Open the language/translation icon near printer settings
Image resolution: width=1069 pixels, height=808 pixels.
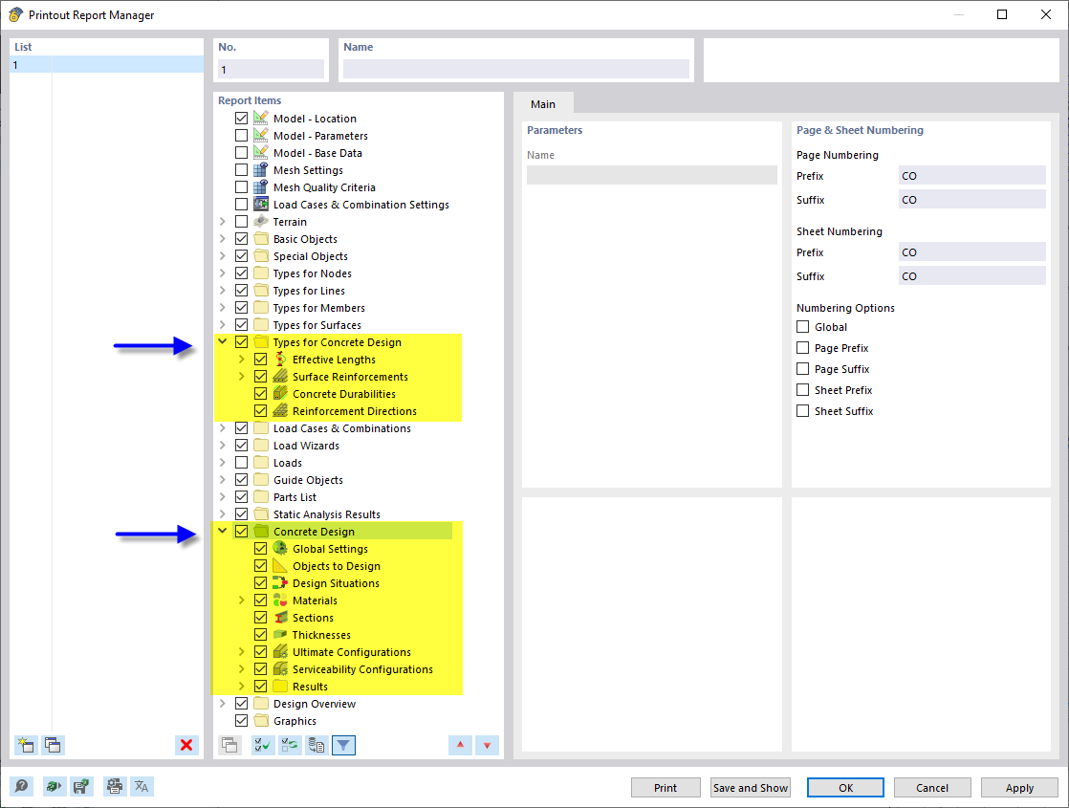click(142, 786)
